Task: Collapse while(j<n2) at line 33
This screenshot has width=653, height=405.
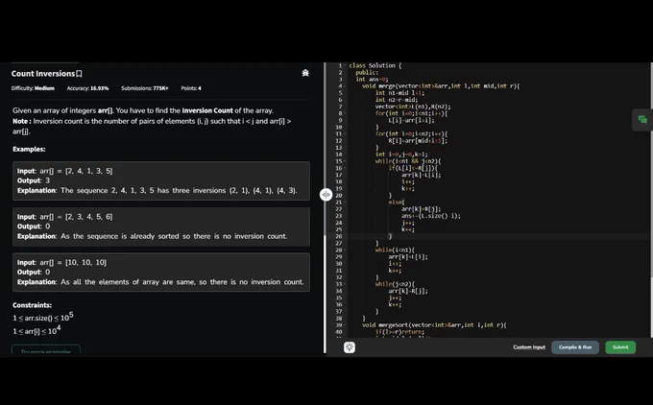Action: [x=346, y=284]
